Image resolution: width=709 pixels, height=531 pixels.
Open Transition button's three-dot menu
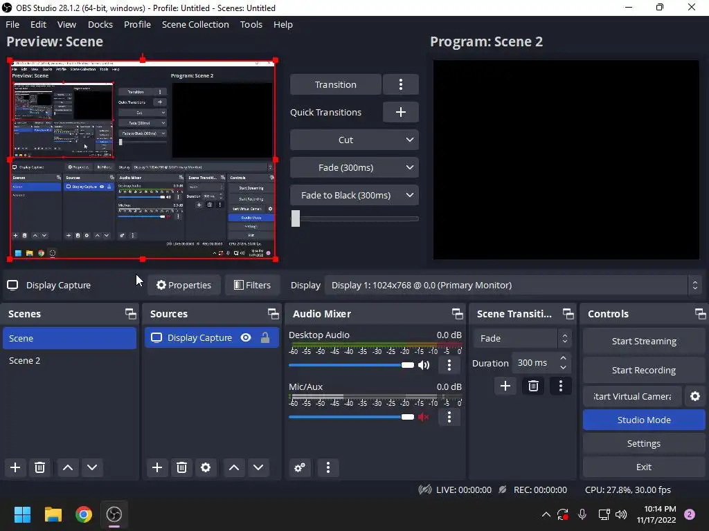[401, 84]
